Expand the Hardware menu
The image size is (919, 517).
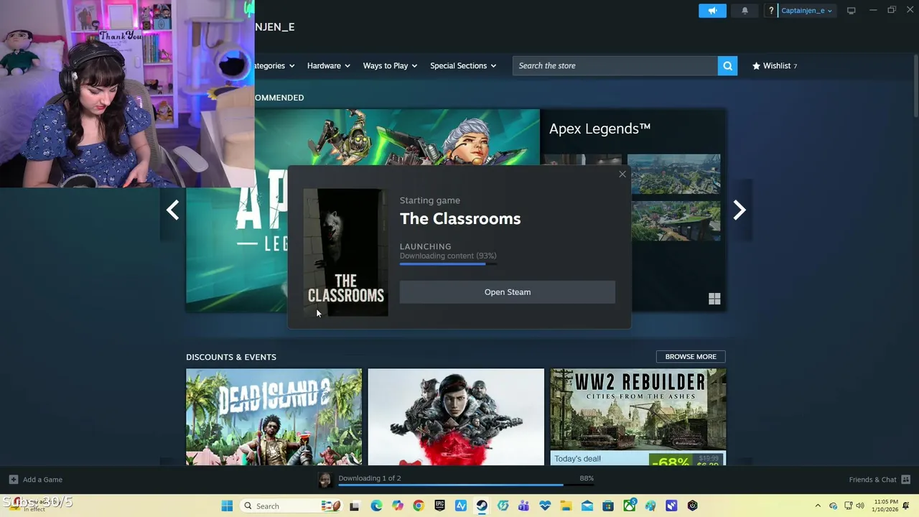point(328,65)
